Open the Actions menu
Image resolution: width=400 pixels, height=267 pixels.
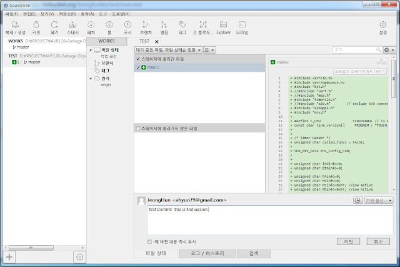tap(87, 14)
